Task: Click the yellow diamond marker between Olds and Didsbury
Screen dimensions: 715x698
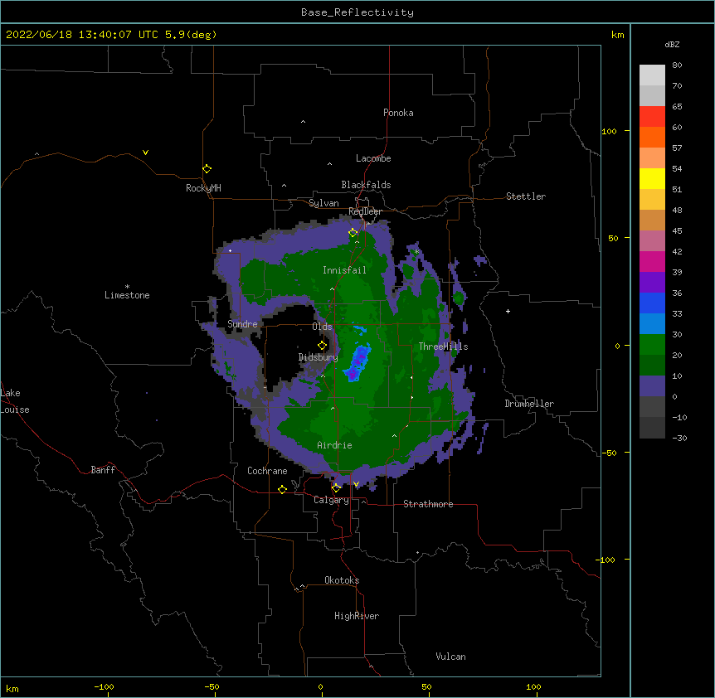Action: [322, 346]
